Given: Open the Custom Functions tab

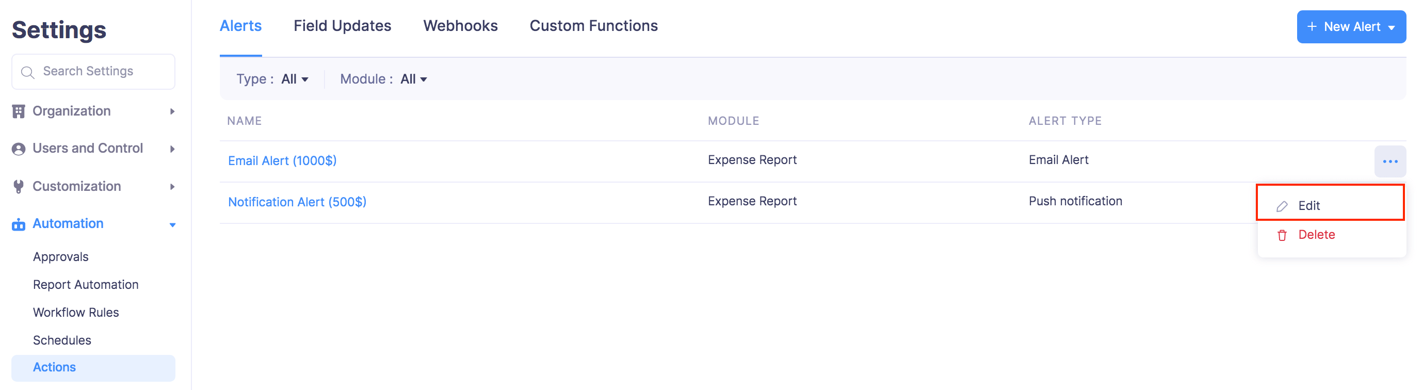Looking at the screenshot, I should click(x=593, y=26).
